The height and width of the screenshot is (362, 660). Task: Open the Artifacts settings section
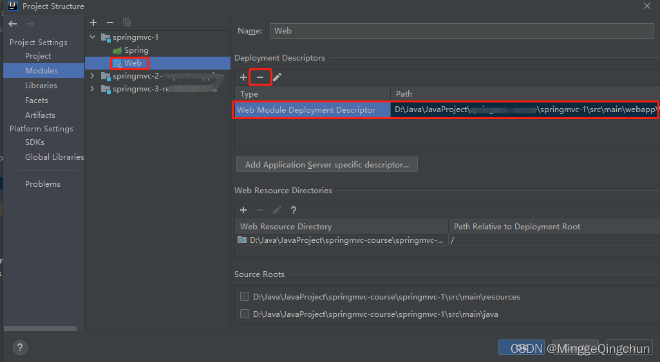pos(40,115)
